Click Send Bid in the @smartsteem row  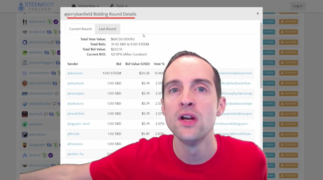[x=288, y=73]
